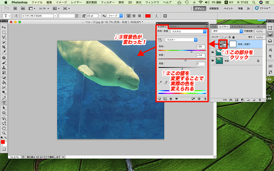
Task: Select the Horizontal Type tool in the toolbox
Action: [4, 103]
